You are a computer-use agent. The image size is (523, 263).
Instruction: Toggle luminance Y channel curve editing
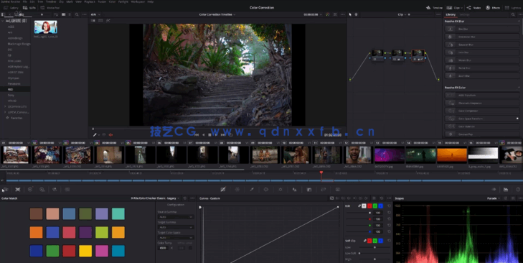[364, 206]
